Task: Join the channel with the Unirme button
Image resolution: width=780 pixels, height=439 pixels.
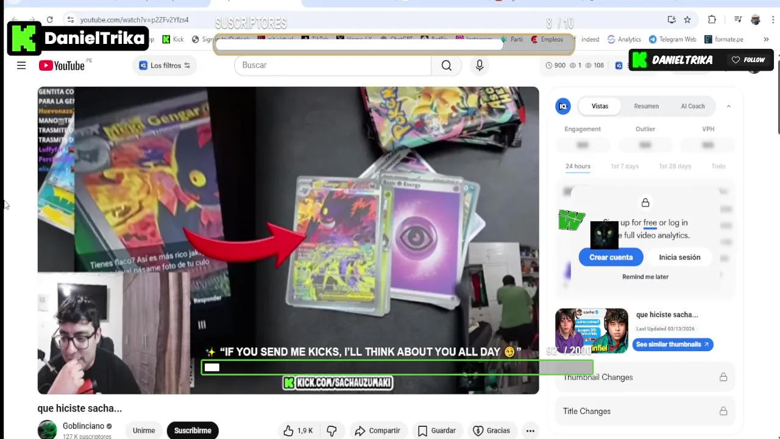Action: 144,430
